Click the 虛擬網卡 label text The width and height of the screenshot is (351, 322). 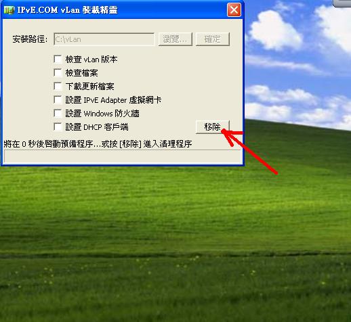[145, 100]
